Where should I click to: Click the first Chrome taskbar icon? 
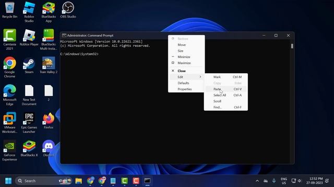tap(90, 181)
